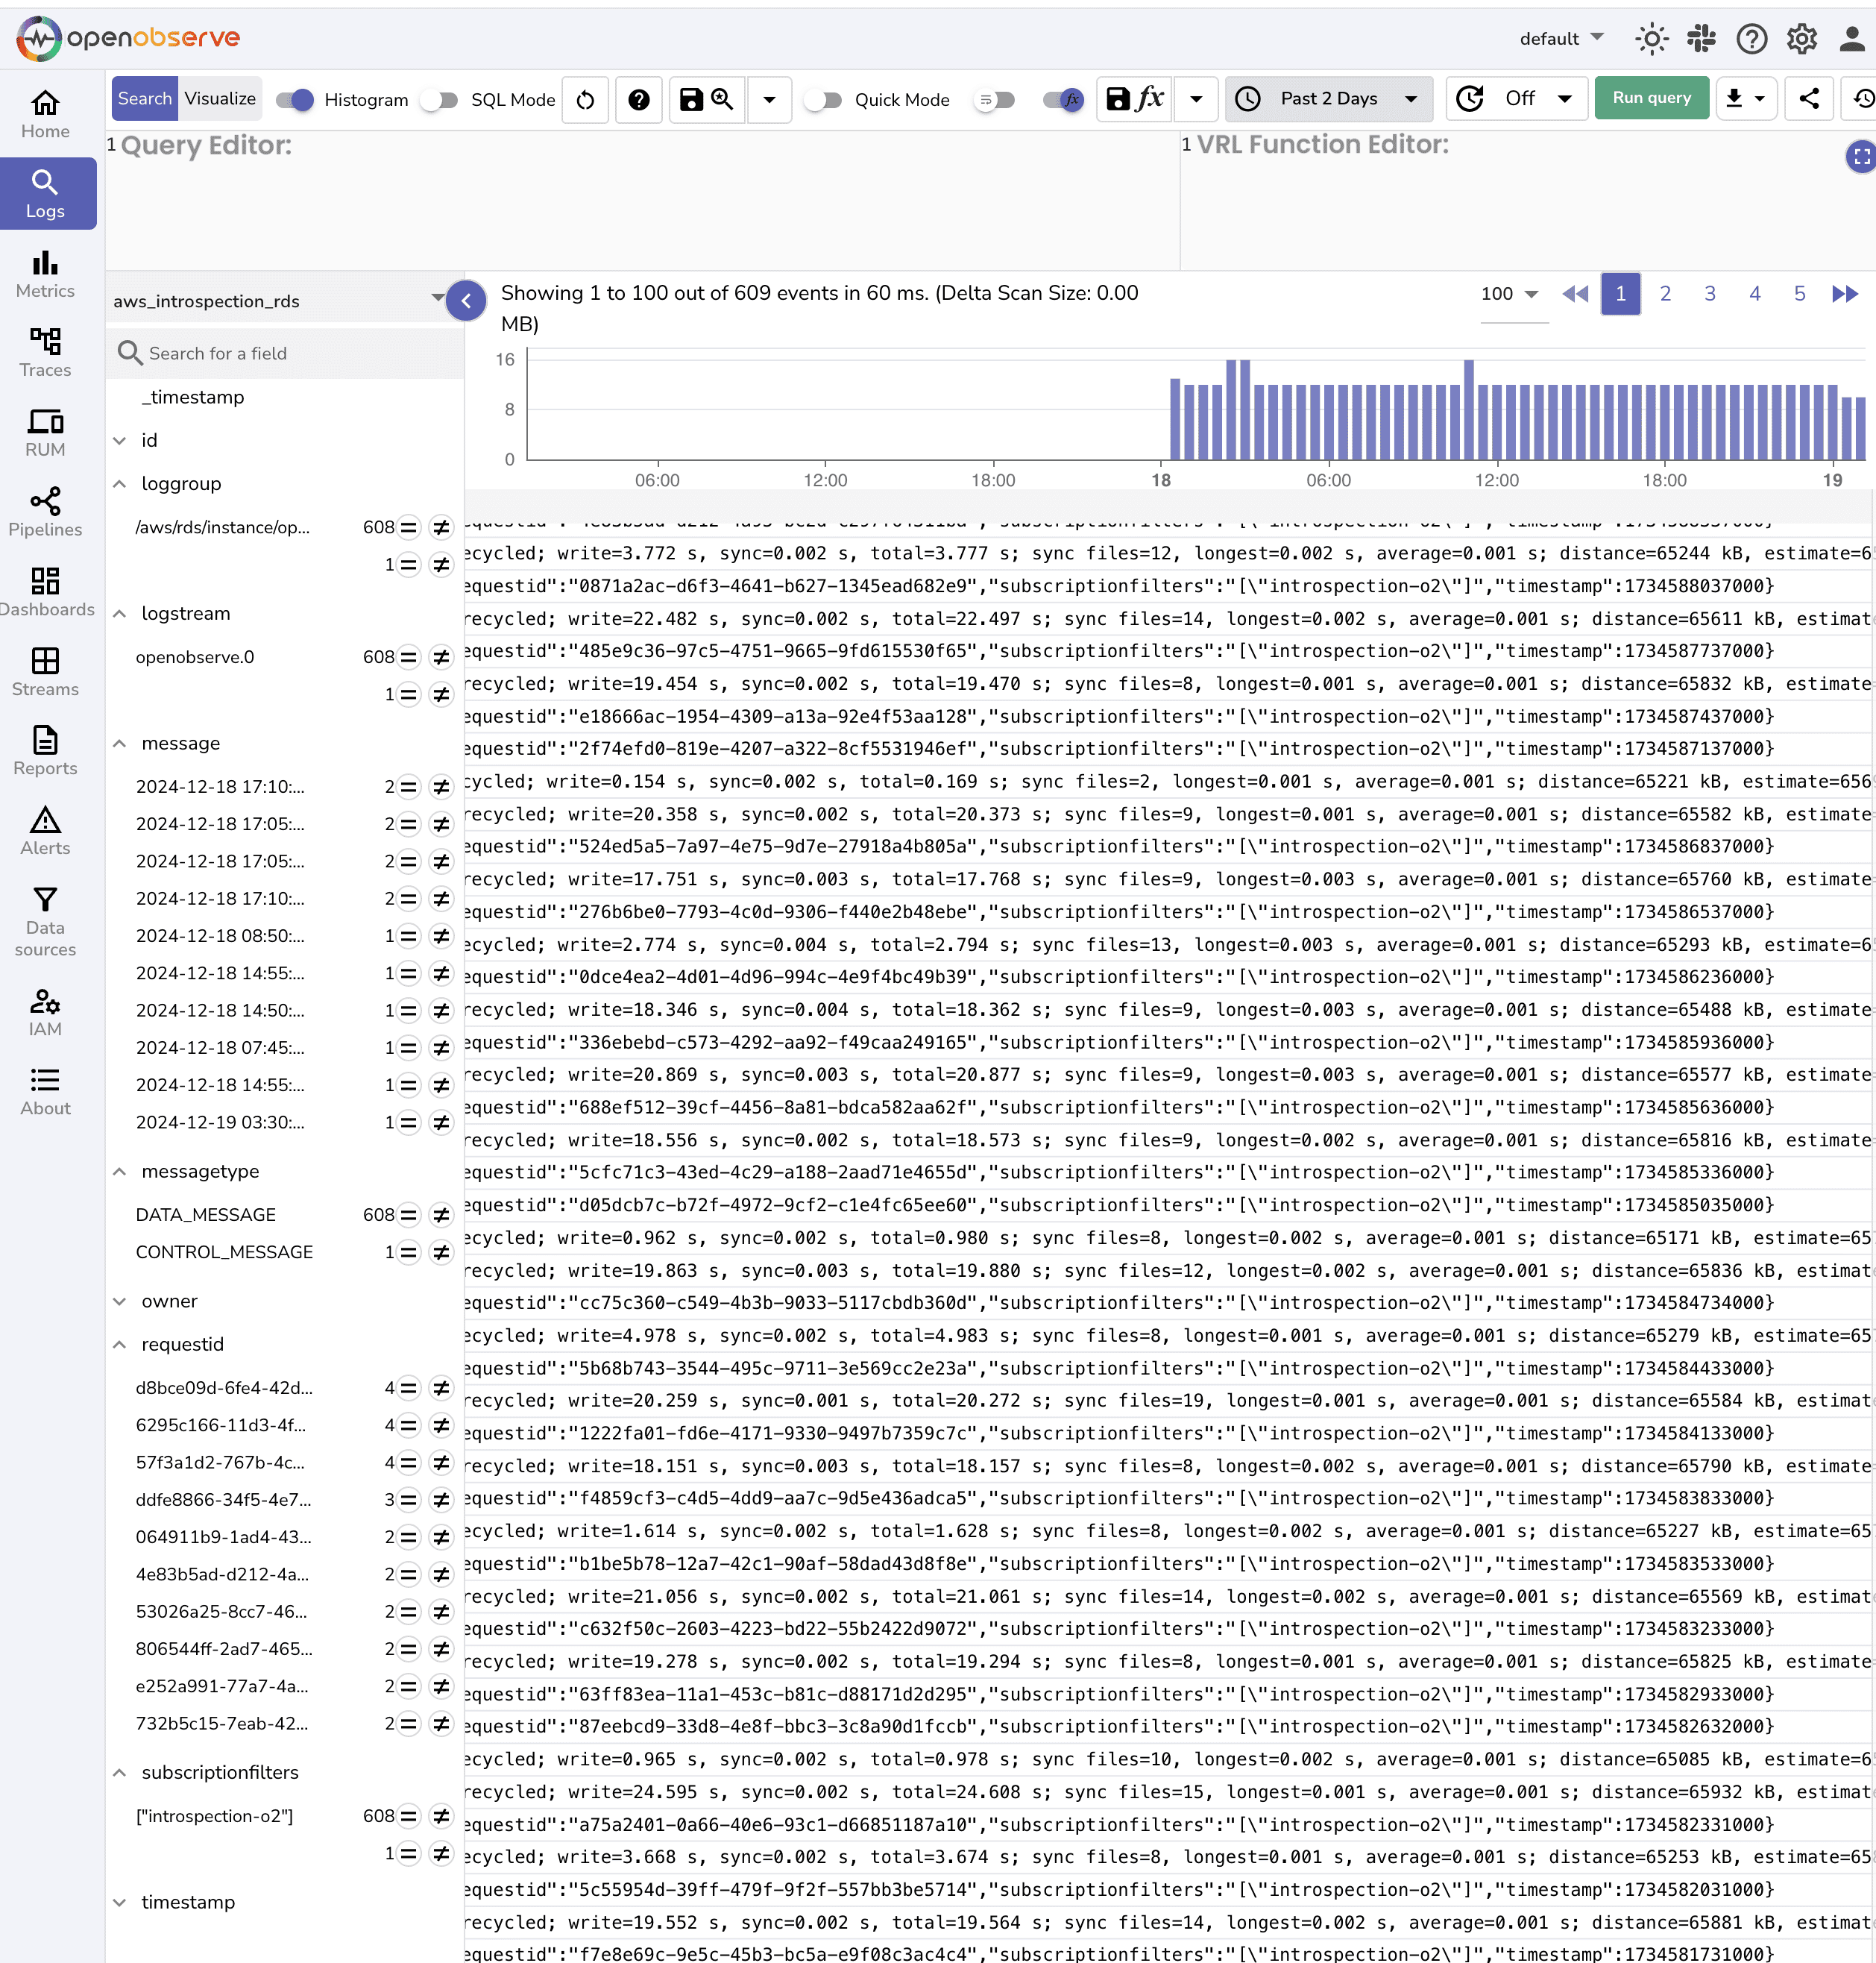Turn on Quick Mode
Viewport: 1876px width, 1963px height.
[824, 99]
